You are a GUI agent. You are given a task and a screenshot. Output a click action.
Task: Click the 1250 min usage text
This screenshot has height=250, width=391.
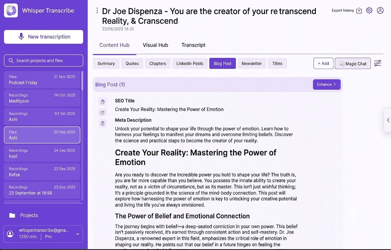(28, 237)
